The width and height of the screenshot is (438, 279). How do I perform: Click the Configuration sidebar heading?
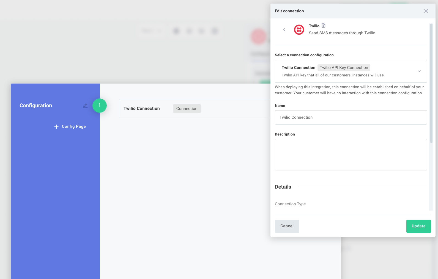point(36,106)
